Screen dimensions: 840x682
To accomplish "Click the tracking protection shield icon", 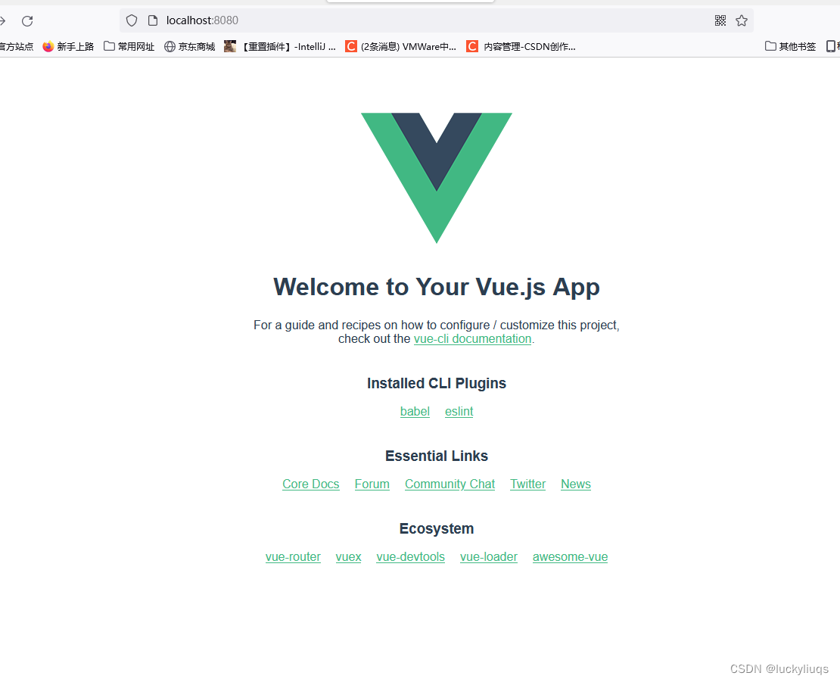I will (x=132, y=20).
